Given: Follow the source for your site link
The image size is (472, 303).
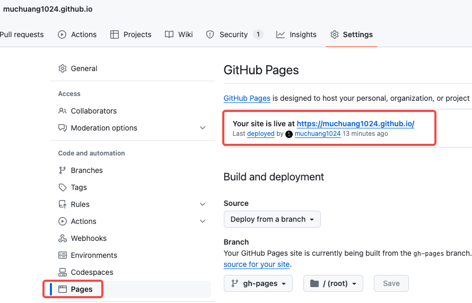Looking at the screenshot, I should (x=257, y=264).
